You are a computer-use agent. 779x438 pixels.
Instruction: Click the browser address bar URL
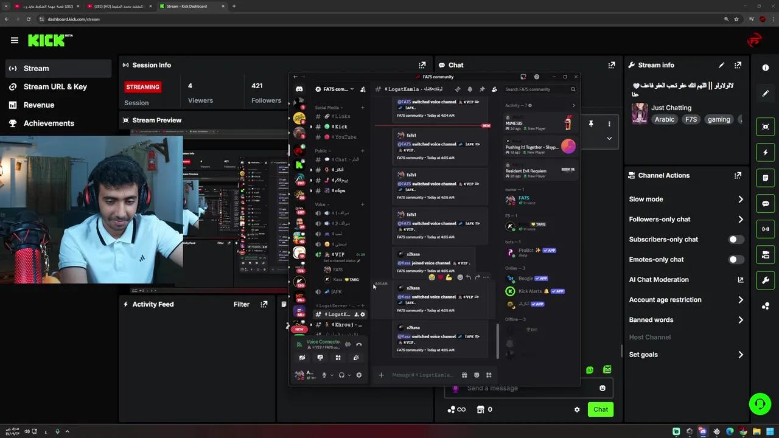coord(74,19)
